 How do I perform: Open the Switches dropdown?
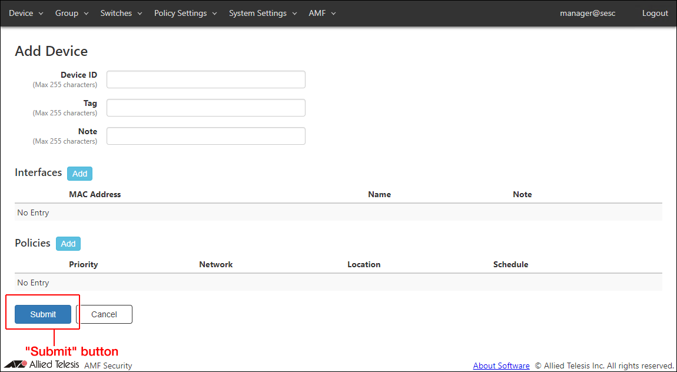pyautogui.click(x=121, y=13)
